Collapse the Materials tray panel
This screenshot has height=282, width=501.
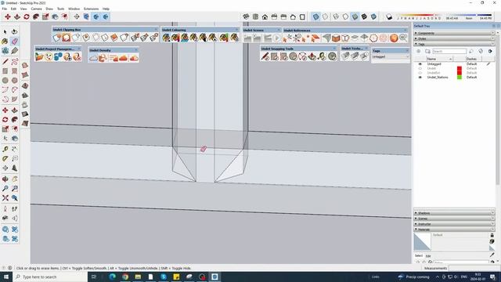[454, 230]
